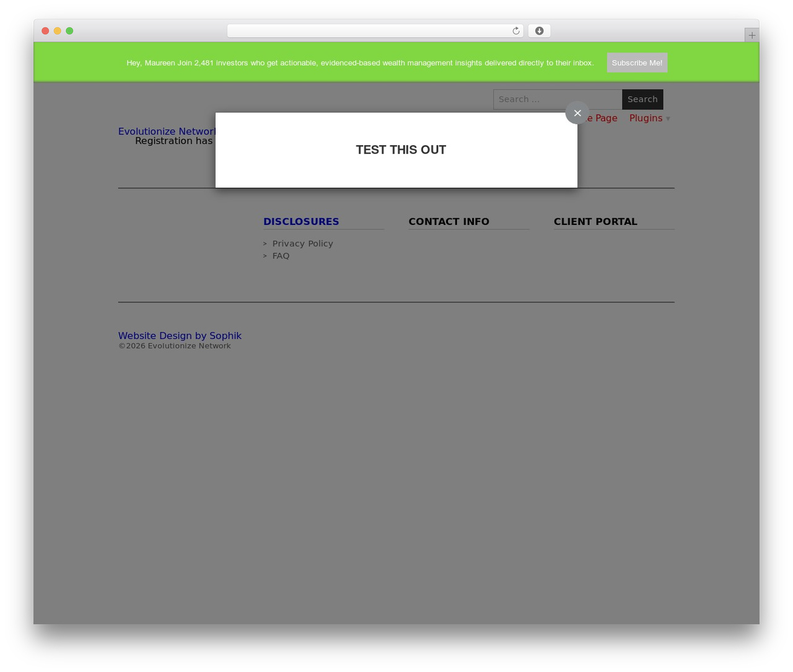Click the CONTACT INFO heading
The height and width of the screenshot is (672, 793).
point(449,221)
